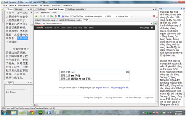The width and height of the screenshot is (186, 116).
Task: Select the 'người ở rể' browser tab
Action: tap(70, 20)
